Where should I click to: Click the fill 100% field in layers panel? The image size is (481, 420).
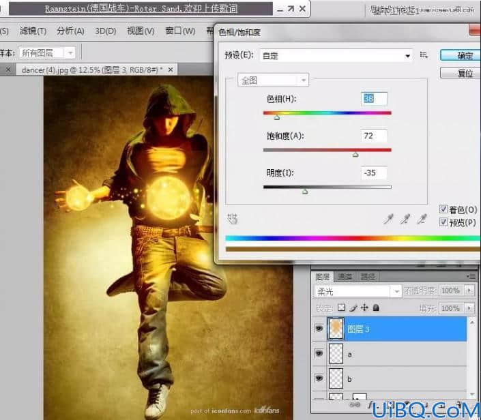[x=452, y=307]
